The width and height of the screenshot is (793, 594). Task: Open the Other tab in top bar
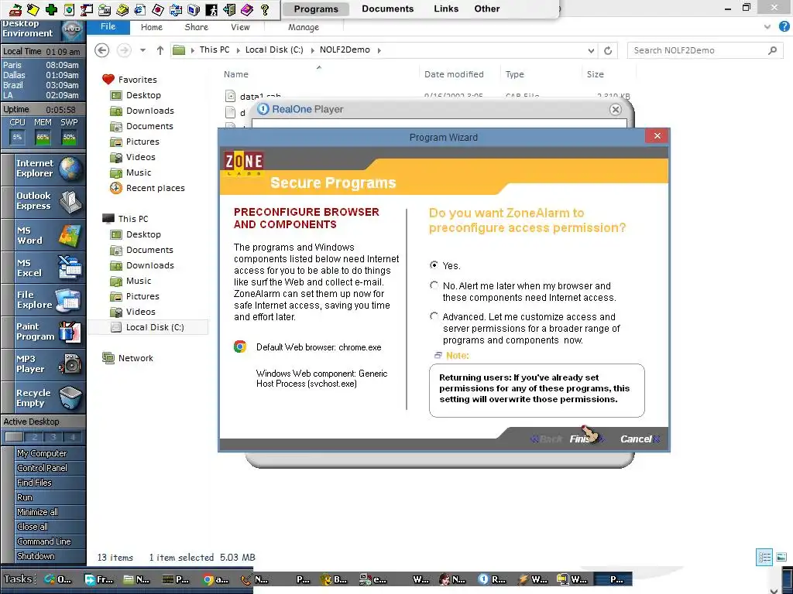click(x=487, y=9)
